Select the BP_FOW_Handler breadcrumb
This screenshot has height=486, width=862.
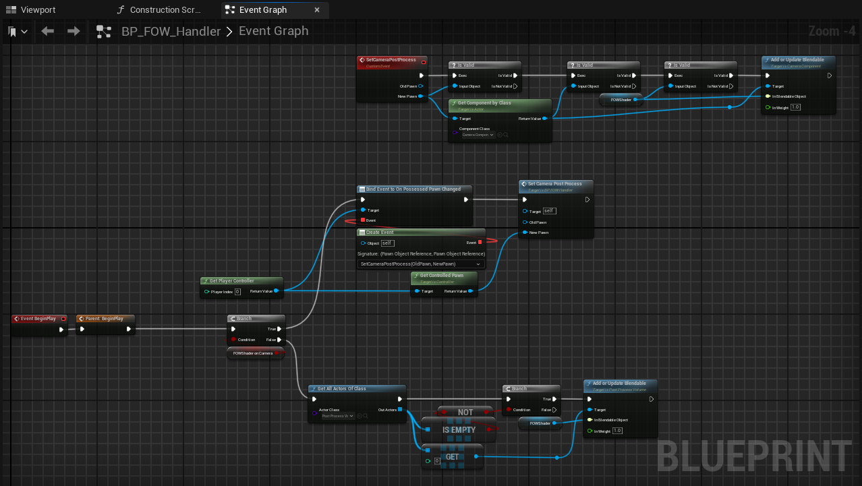click(171, 31)
